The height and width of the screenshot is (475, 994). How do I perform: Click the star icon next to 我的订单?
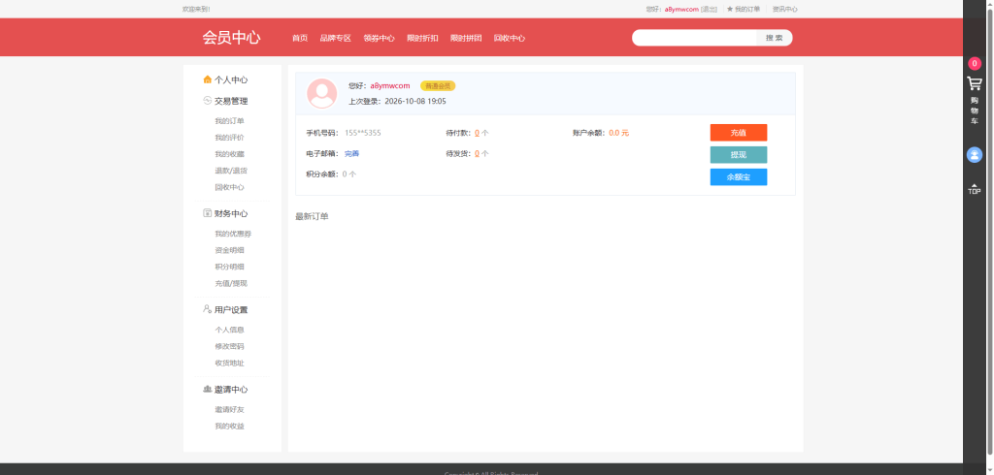(x=730, y=9)
